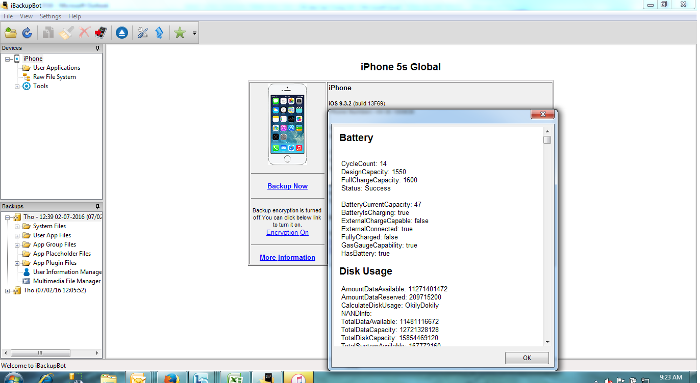Click the paintbrush clean-up toolbar icon
This screenshot has width=700, height=383.
[x=66, y=33]
